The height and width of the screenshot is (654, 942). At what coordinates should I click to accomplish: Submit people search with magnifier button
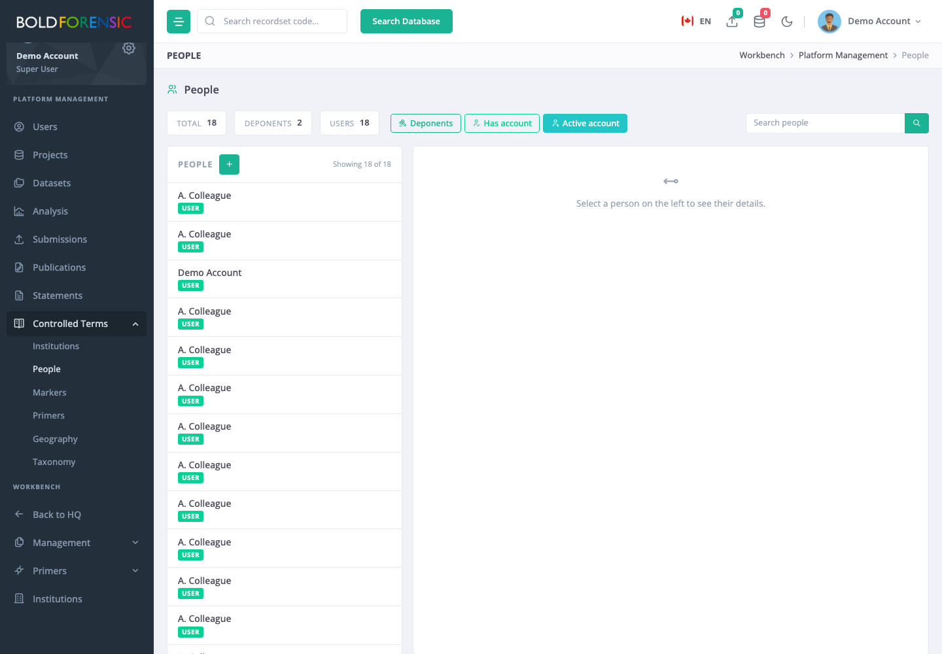tap(916, 123)
